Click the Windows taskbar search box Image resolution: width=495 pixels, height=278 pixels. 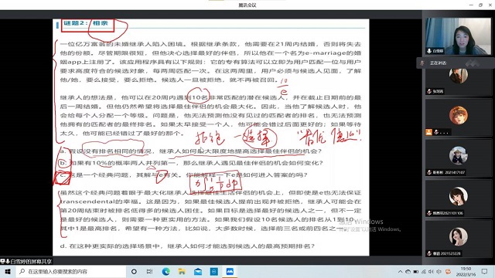pos(70,271)
